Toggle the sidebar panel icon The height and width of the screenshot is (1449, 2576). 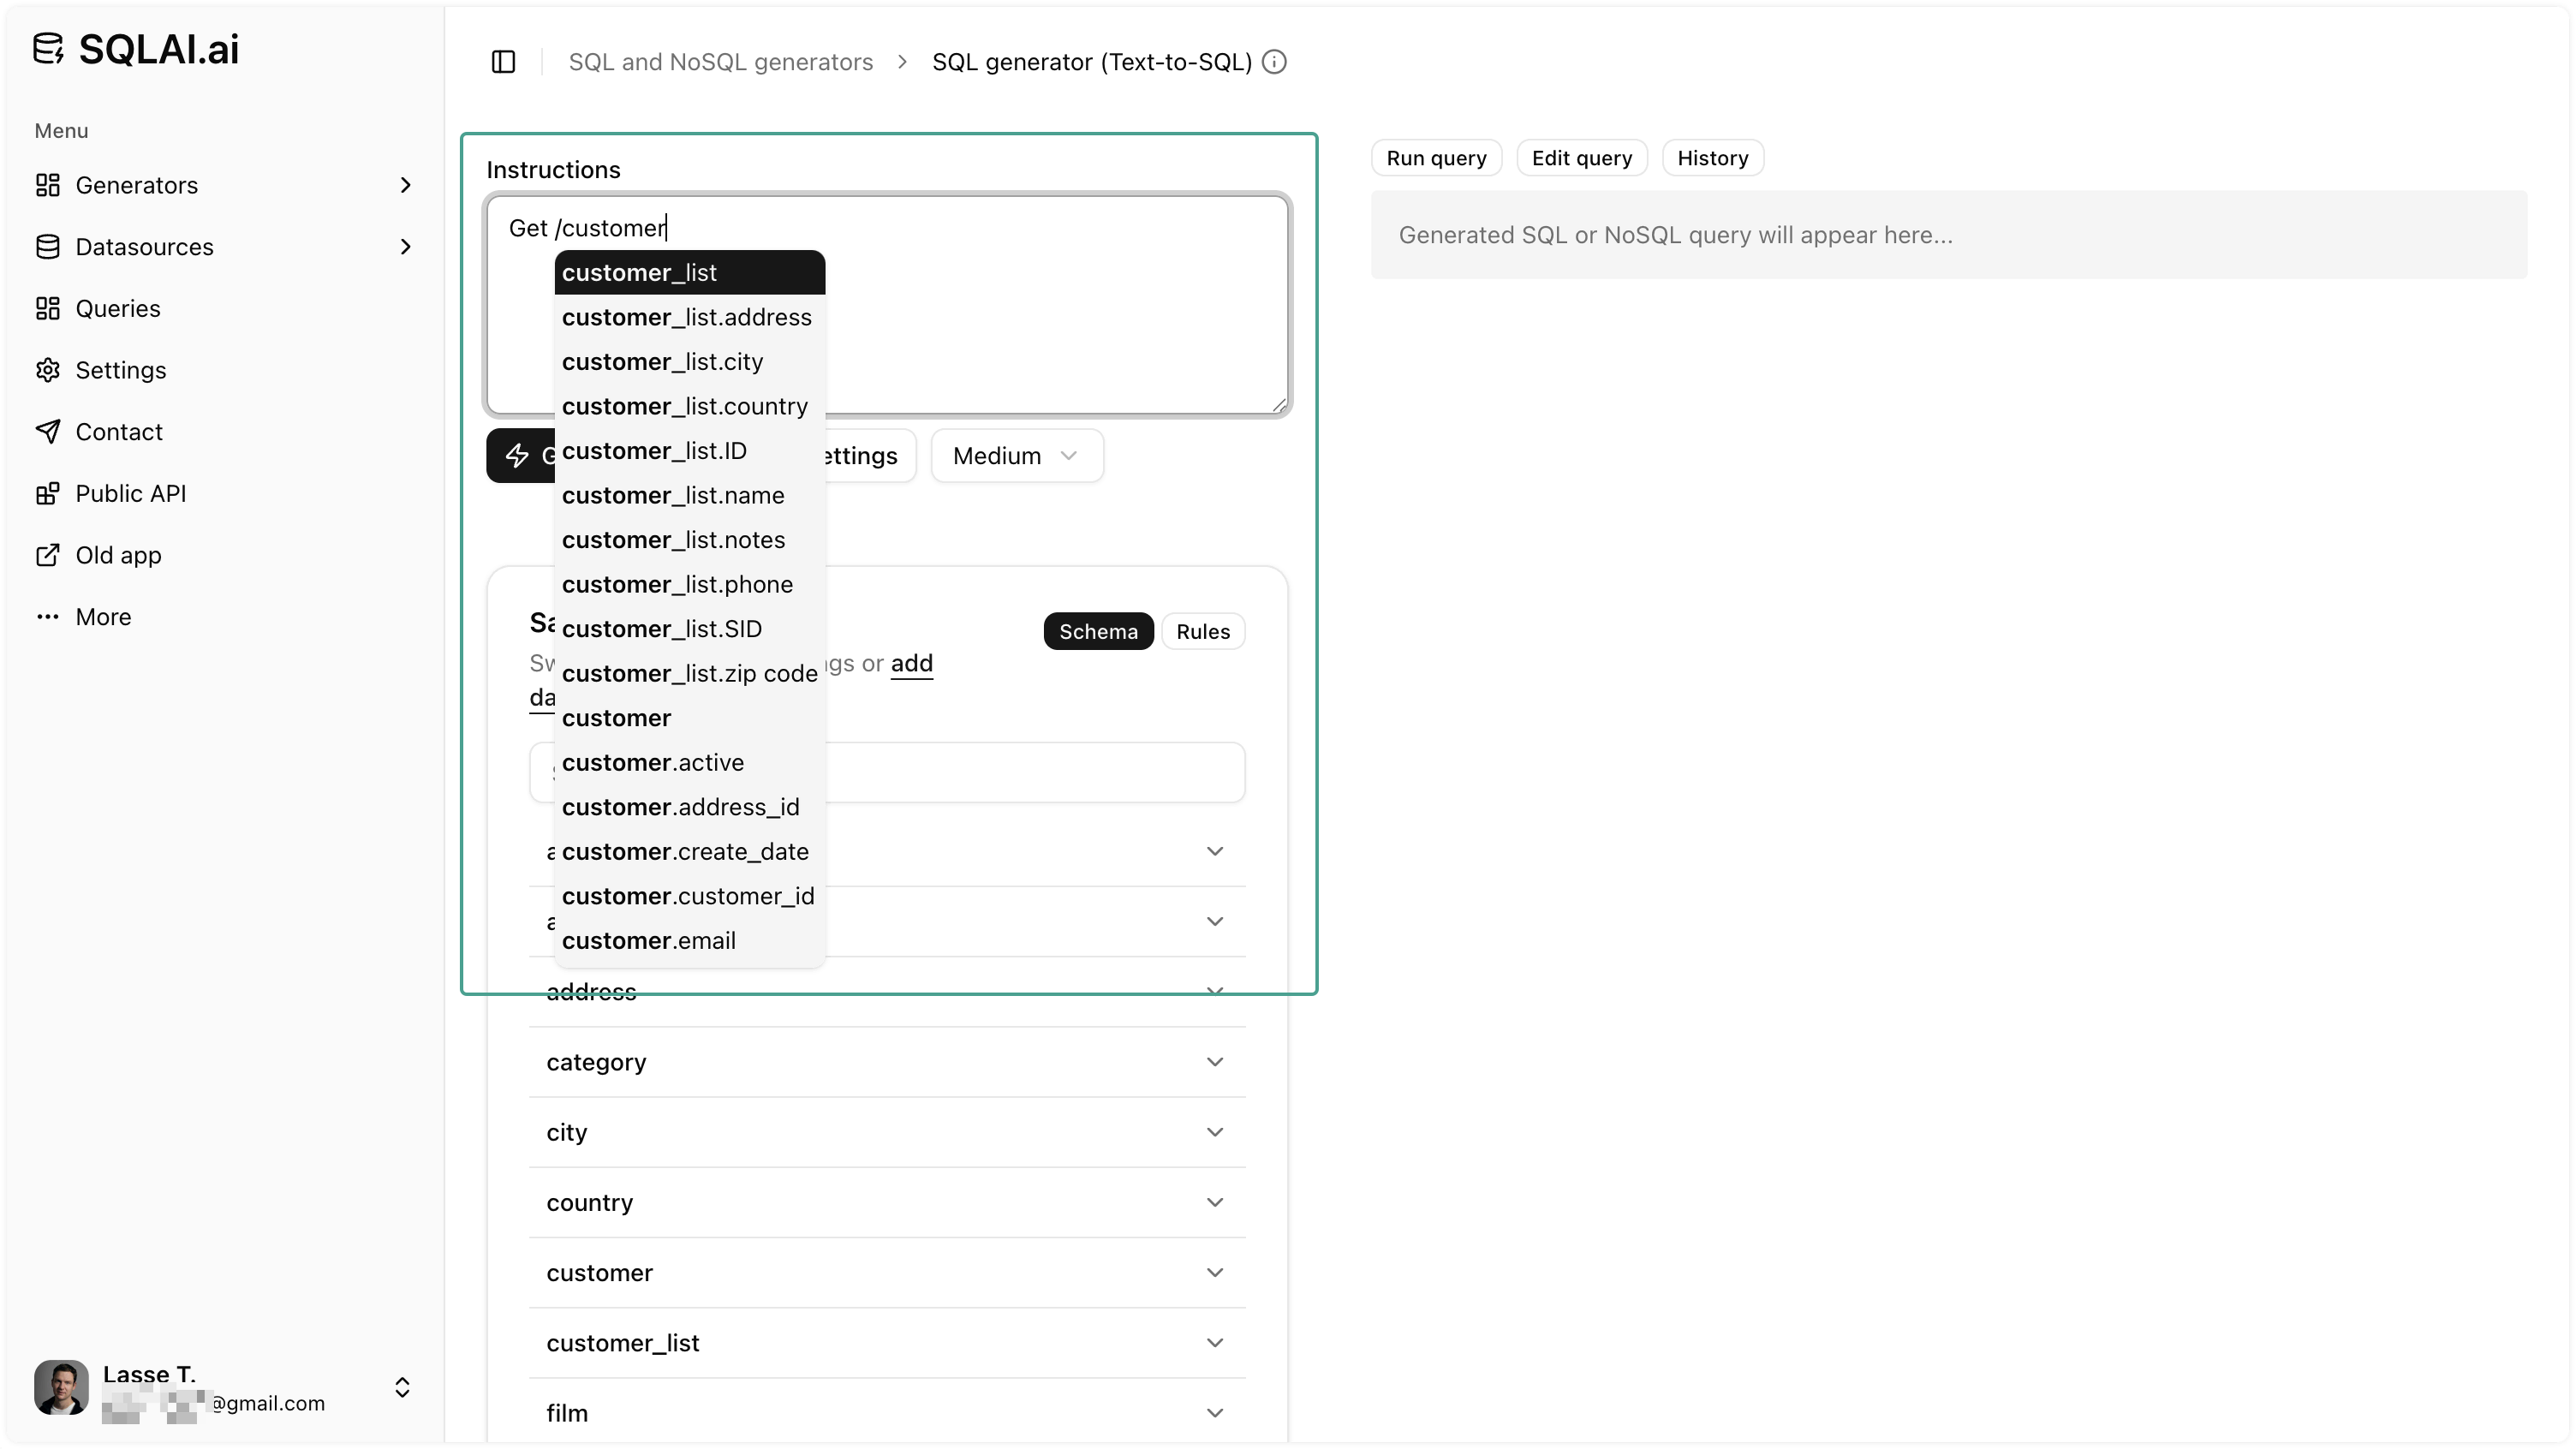tap(503, 61)
